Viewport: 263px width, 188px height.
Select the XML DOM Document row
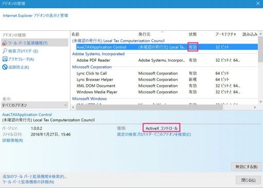(x=167, y=86)
